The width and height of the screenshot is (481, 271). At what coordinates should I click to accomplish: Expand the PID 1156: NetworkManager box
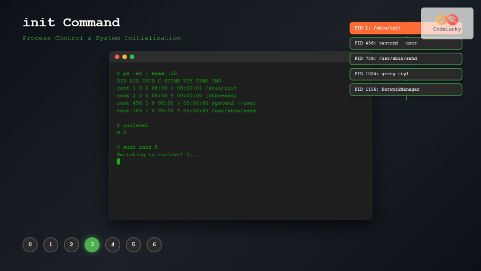tap(405, 89)
